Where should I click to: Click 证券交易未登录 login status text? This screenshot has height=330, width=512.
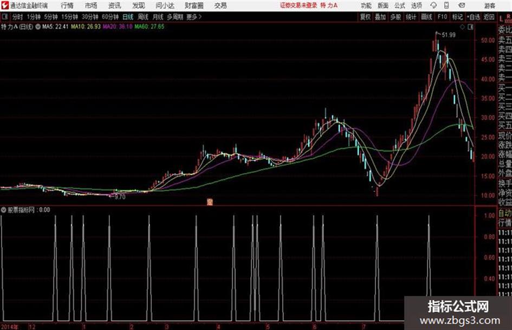pos(299,5)
